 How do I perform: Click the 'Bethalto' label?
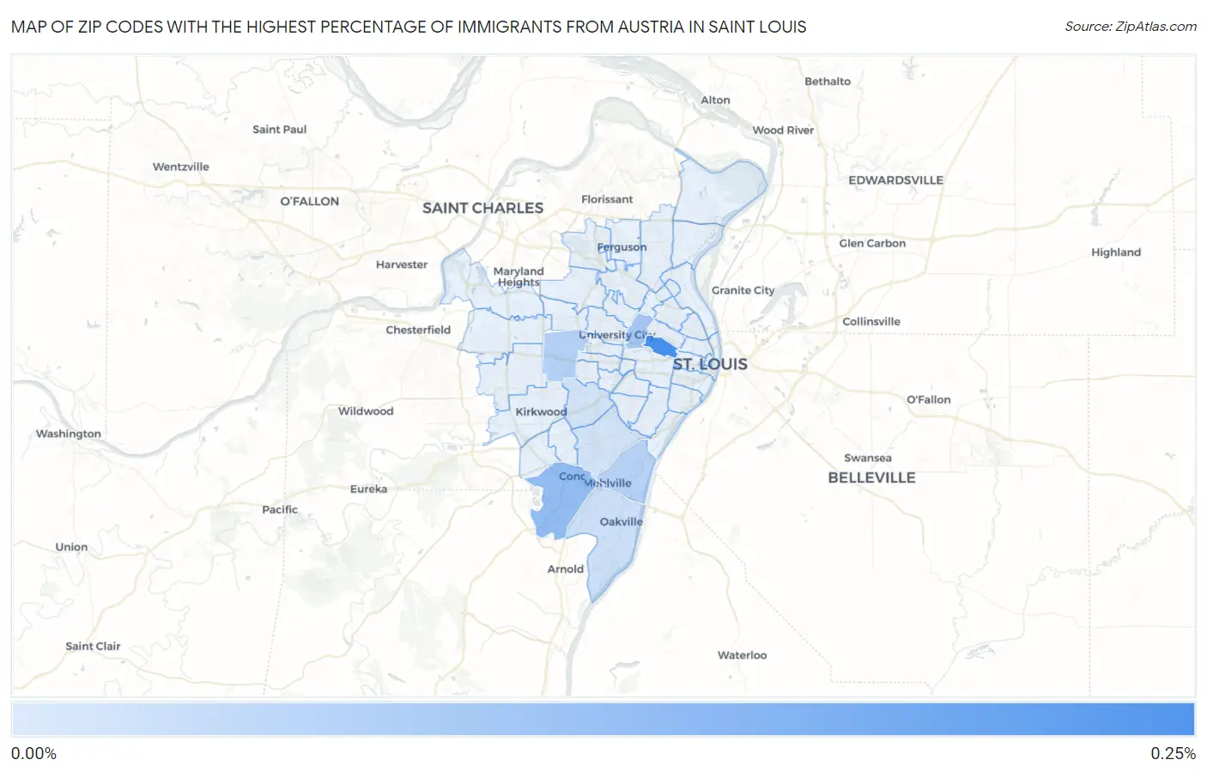[x=828, y=82]
